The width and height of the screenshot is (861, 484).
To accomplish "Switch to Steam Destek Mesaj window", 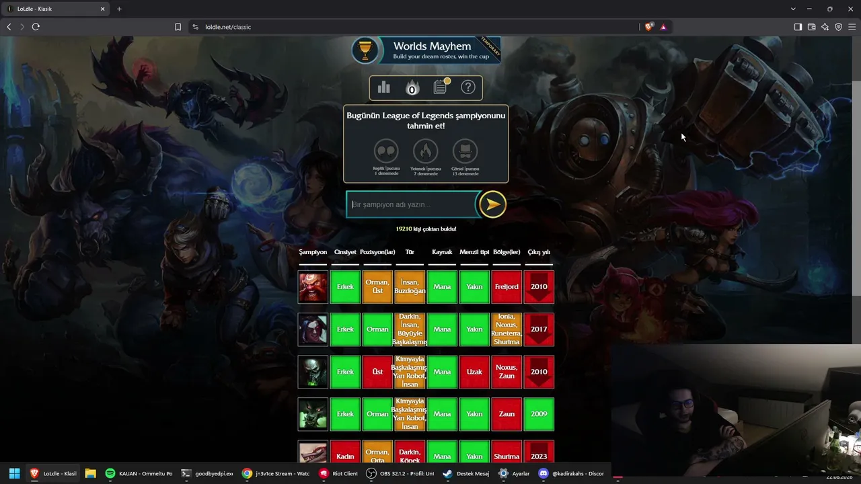I will pos(465,473).
